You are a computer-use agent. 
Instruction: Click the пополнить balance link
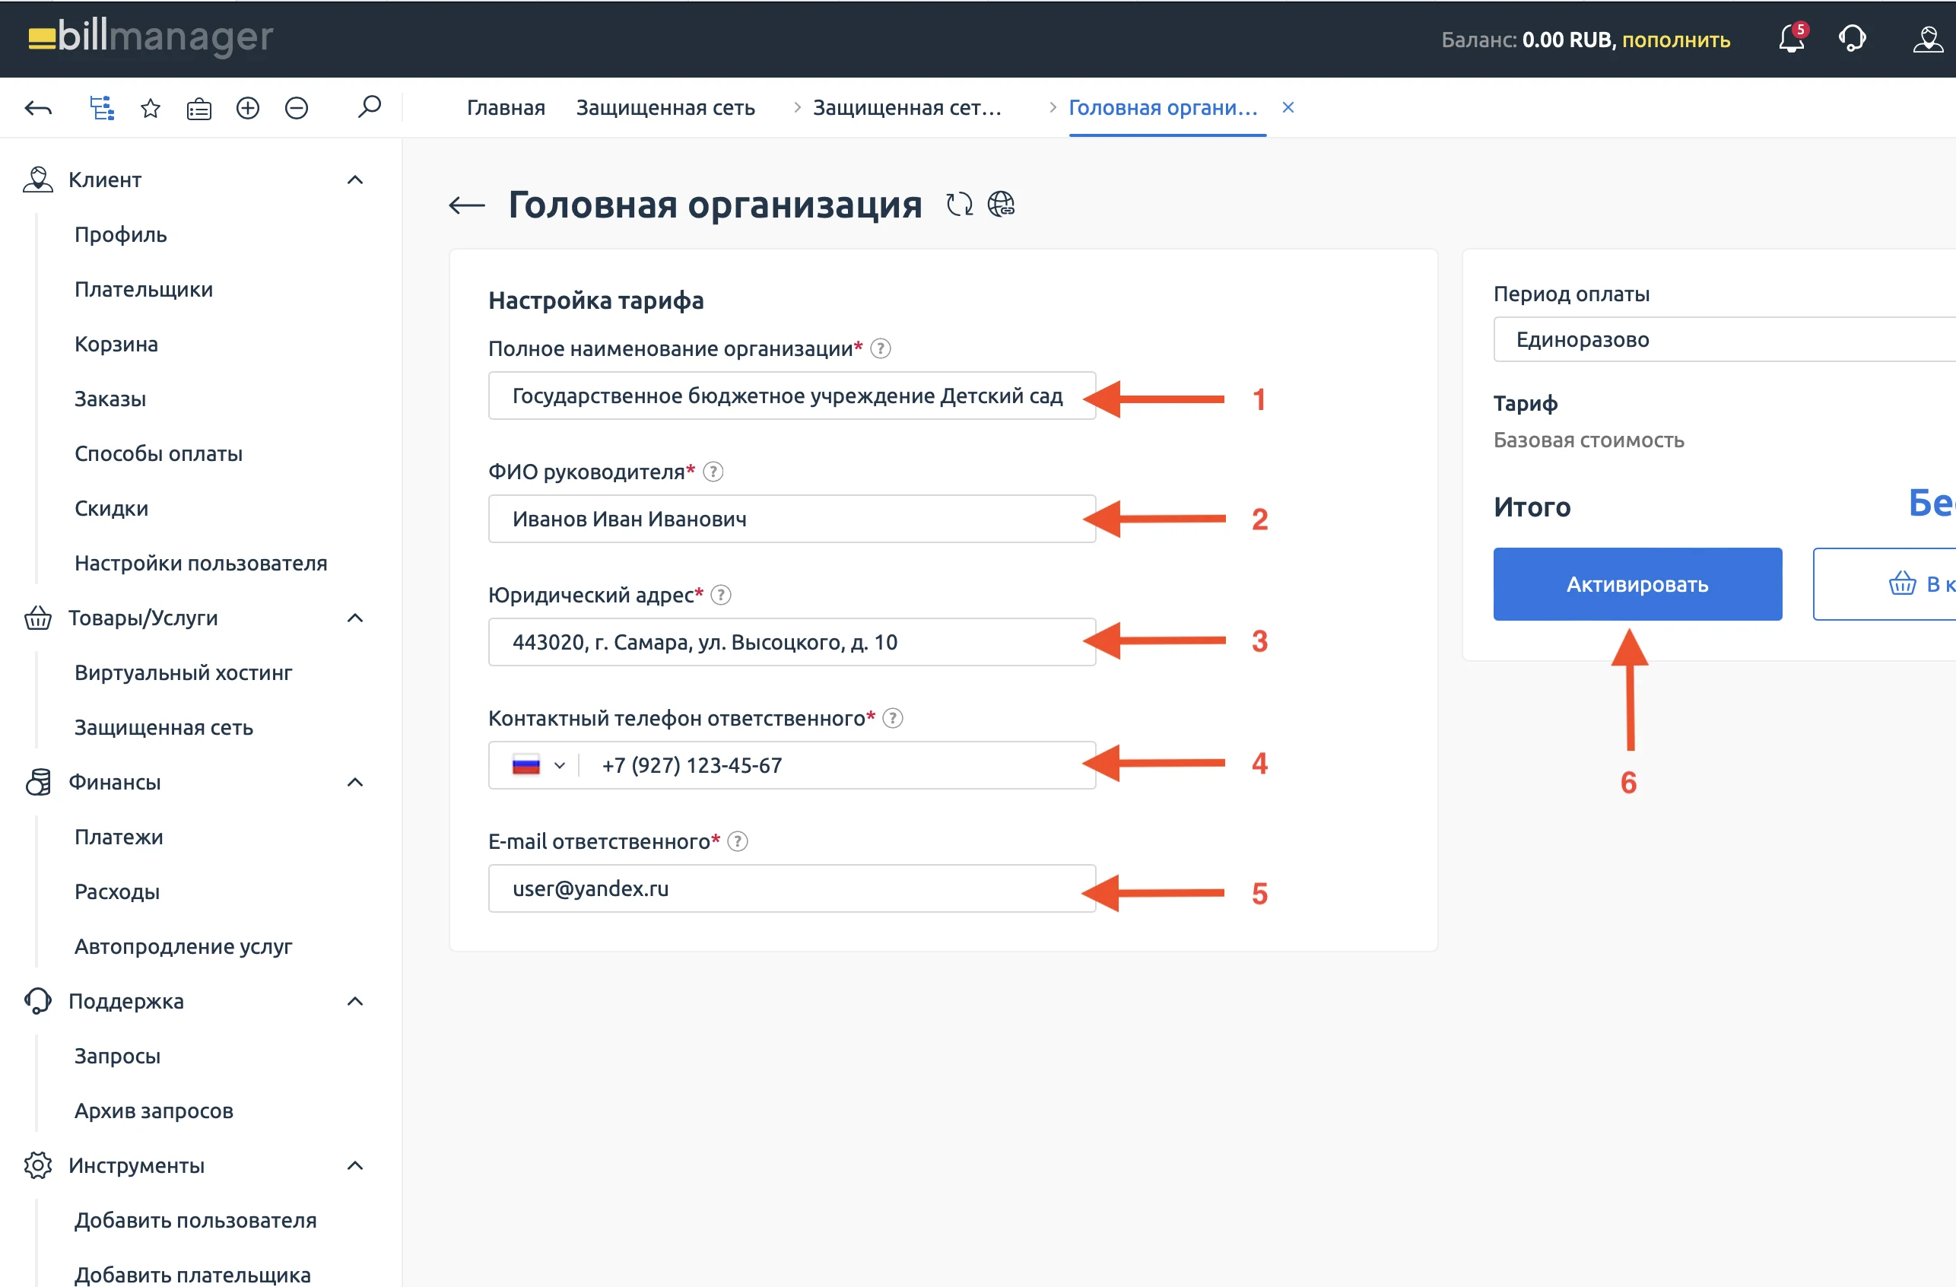[x=1675, y=40]
